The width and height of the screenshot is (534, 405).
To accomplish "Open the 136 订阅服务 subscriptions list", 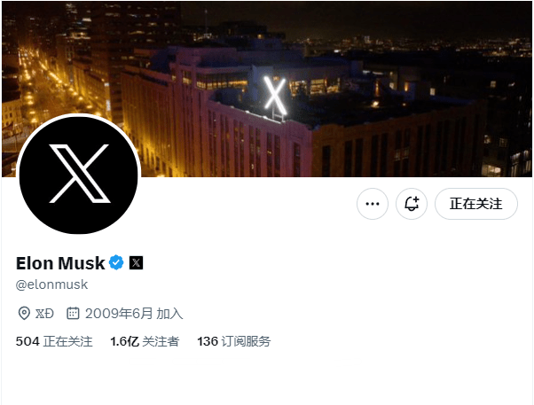I will click(234, 341).
